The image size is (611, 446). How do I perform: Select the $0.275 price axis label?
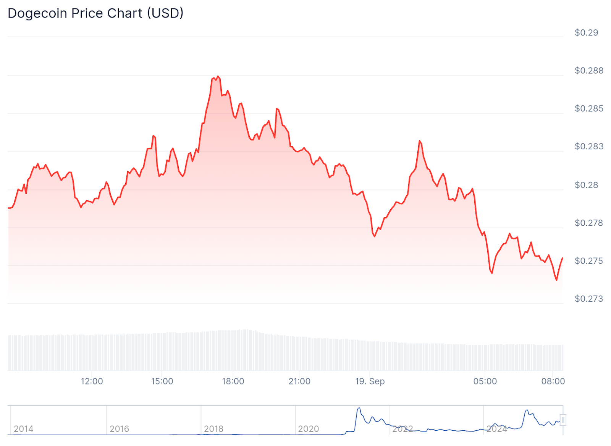tap(589, 261)
